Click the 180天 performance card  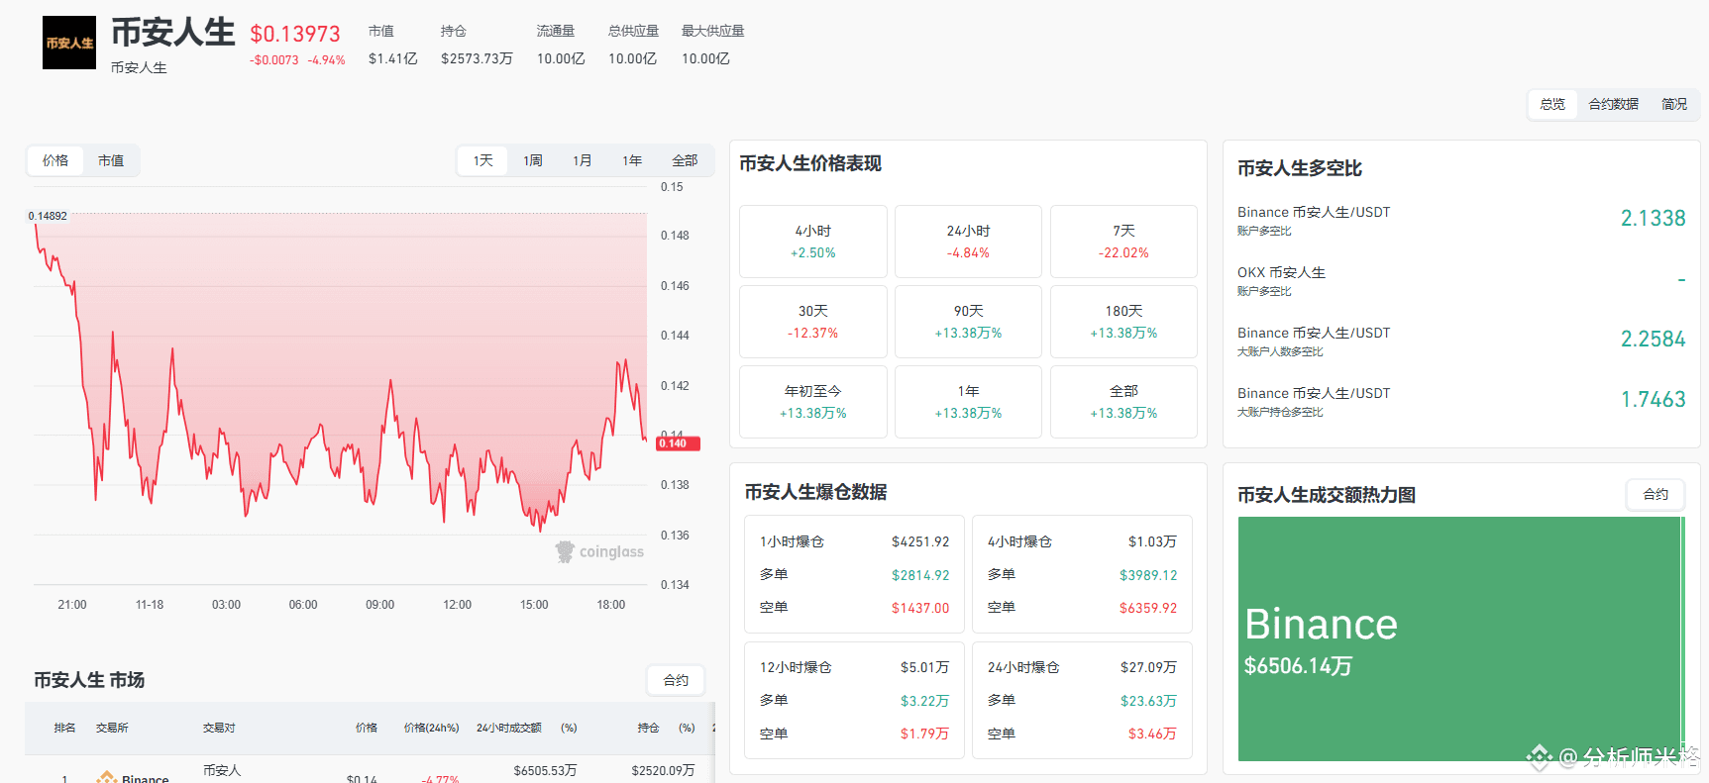pyautogui.click(x=1123, y=322)
